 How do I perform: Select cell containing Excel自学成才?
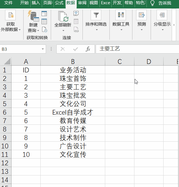pyautogui.click(x=73, y=112)
